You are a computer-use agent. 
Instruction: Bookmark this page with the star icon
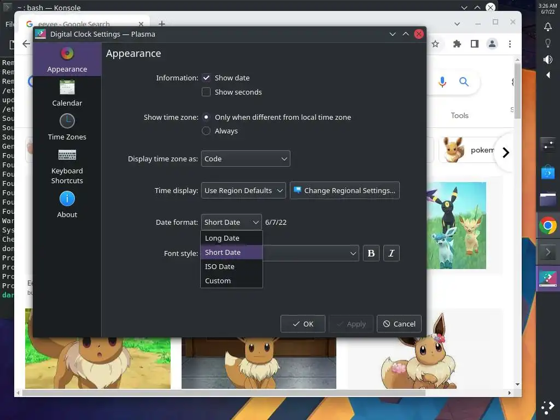435,44
